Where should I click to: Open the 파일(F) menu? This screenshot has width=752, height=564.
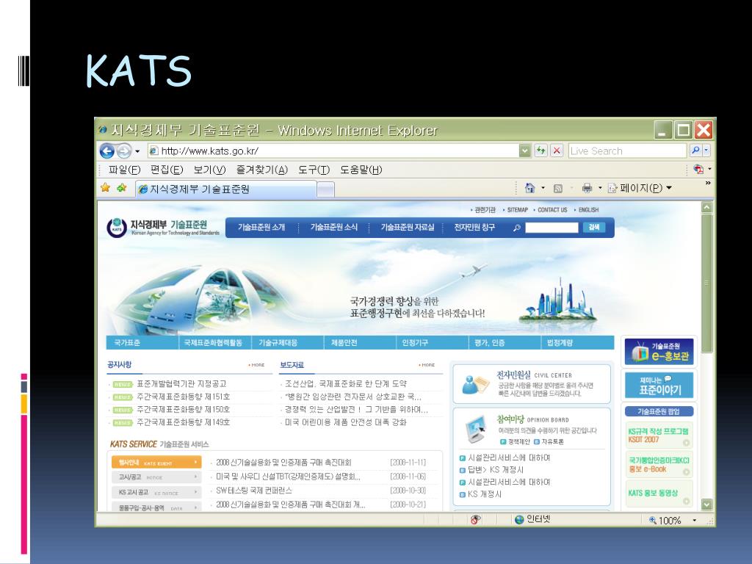click(x=124, y=170)
